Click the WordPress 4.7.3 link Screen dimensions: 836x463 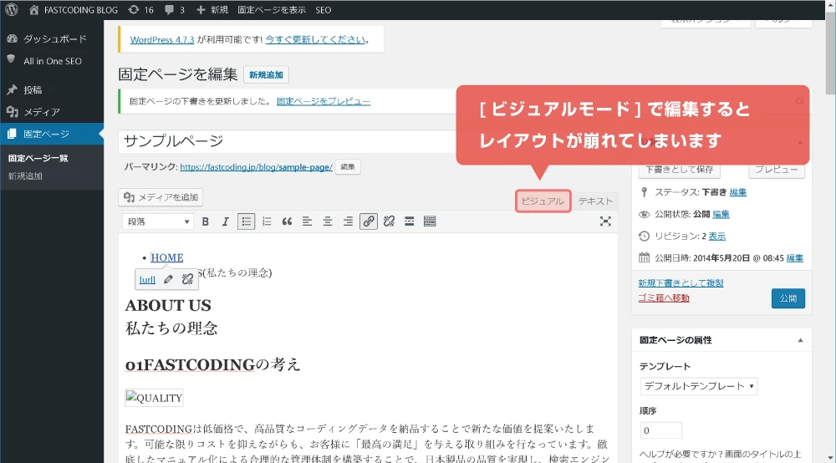[x=162, y=39]
